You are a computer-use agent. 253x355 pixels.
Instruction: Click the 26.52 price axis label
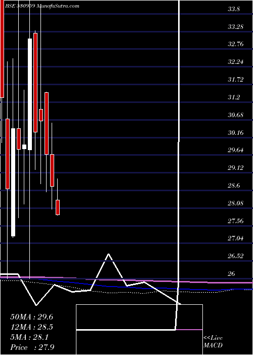click(236, 256)
